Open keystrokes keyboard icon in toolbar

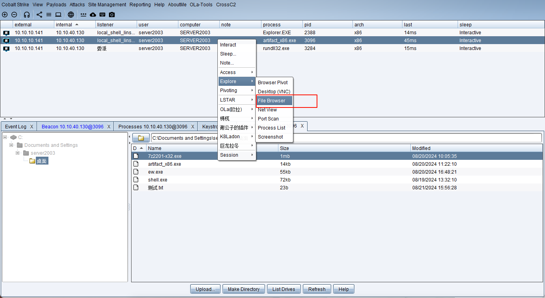point(102,15)
